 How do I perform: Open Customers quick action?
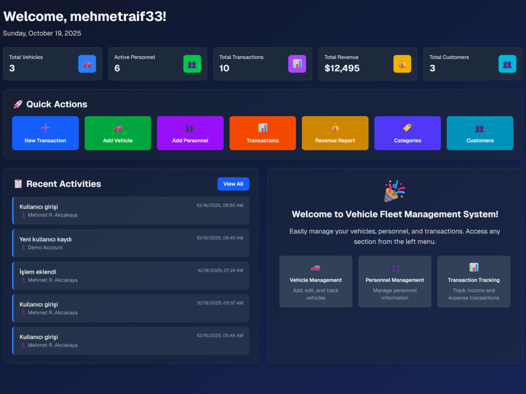click(x=480, y=133)
